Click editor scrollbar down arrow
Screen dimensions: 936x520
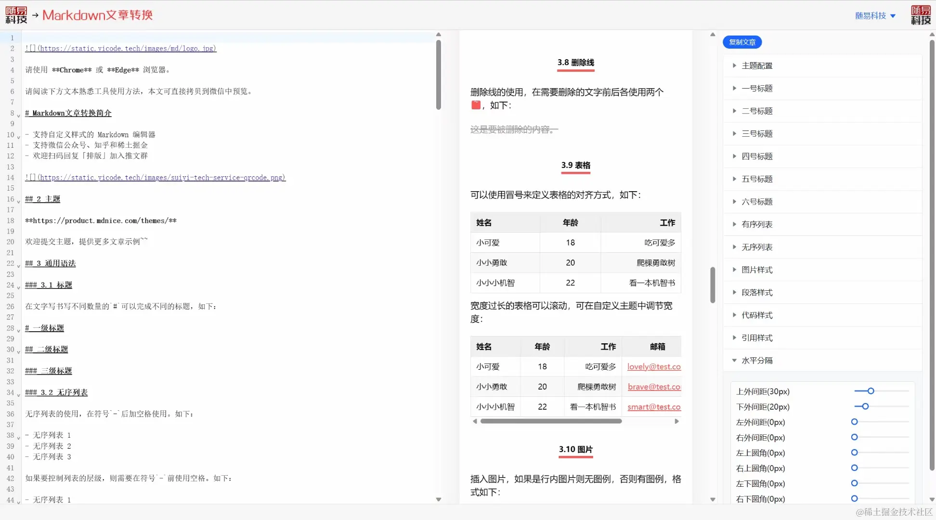coord(438,499)
